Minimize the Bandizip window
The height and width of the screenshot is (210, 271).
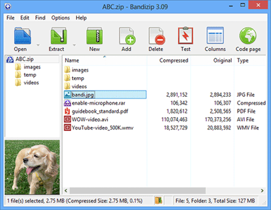[231, 6]
